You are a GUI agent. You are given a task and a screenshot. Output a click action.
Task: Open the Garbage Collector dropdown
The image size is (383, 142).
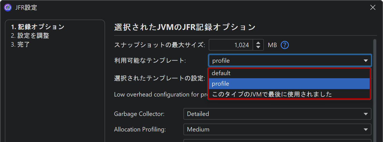click(x=277, y=114)
